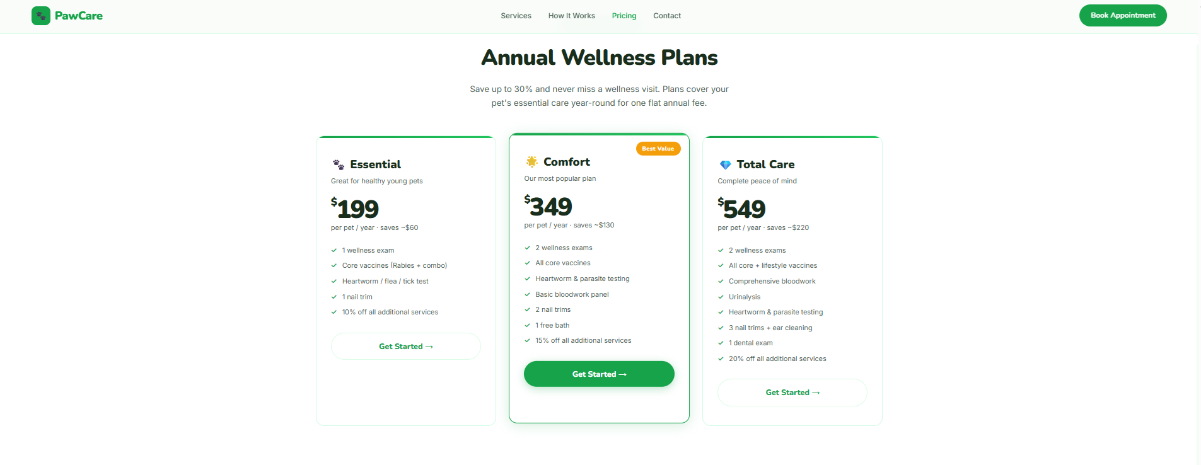Open the Contact page
The image size is (1201, 465).
click(666, 16)
